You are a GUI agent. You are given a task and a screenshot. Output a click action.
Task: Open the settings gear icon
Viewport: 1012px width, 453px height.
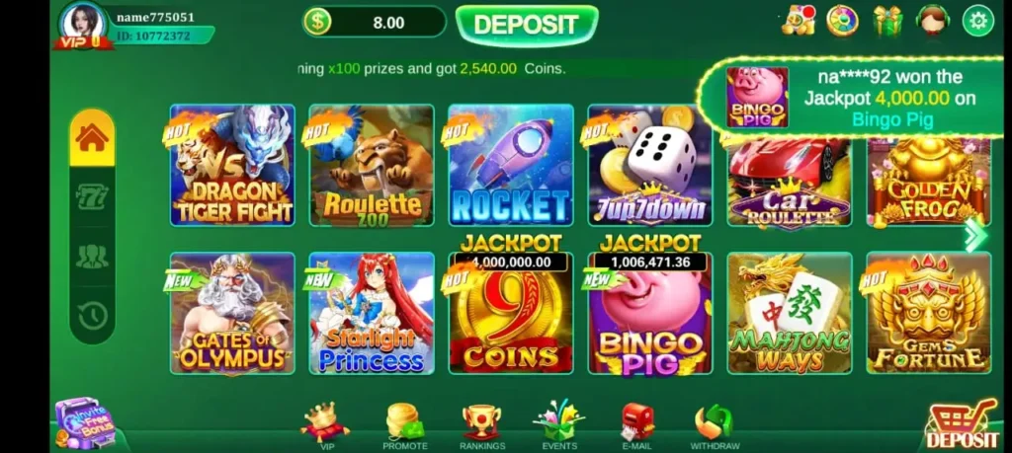[x=977, y=21]
